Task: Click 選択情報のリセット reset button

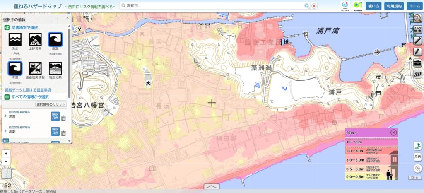Action: 51,104
